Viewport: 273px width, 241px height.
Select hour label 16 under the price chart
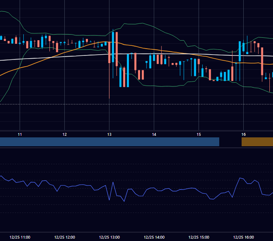pyautogui.click(x=243, y=135)
